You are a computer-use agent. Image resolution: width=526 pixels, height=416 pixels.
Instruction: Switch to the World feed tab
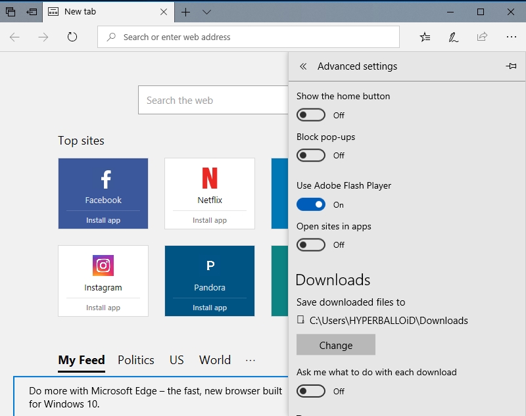(215, 360)
